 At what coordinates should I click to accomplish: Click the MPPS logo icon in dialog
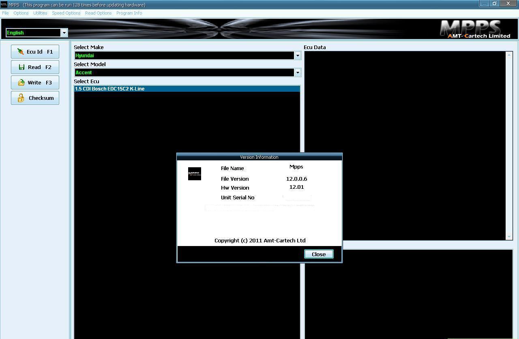[195, 174]
